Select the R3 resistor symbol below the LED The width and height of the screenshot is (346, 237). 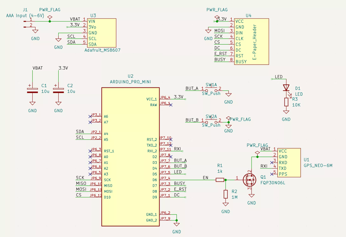pos(286,102)
